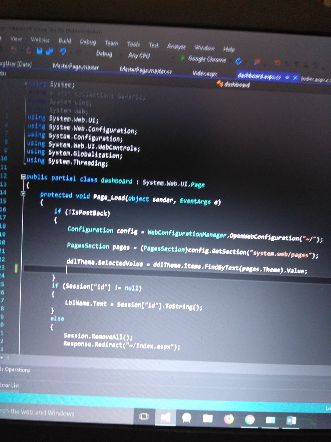
Task: Click 'using System.Web.UI;' line
Action: click(63, 119)
